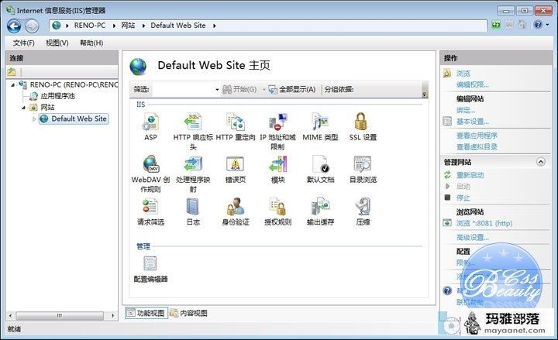Open the ASP feature icon
Viewport: 558px width, 340px height.
coord(150,122)
